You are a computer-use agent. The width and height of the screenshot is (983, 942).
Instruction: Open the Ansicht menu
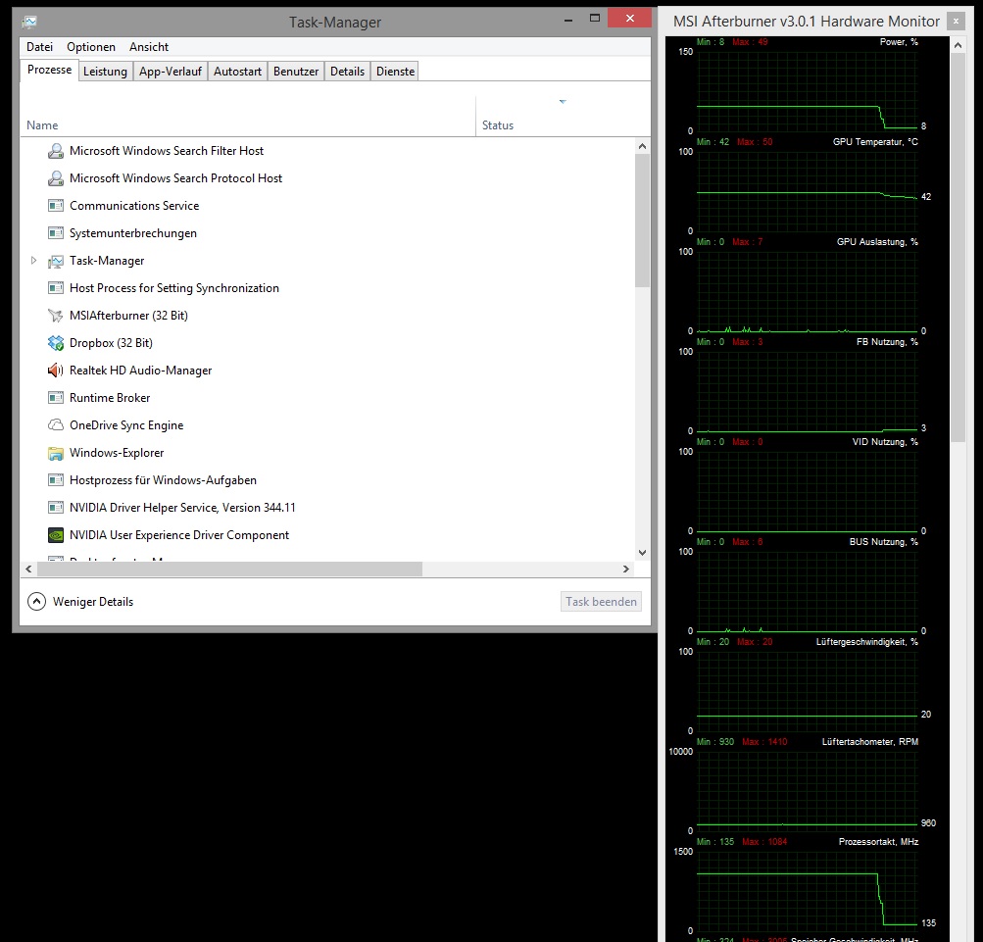tap(149, 47)
